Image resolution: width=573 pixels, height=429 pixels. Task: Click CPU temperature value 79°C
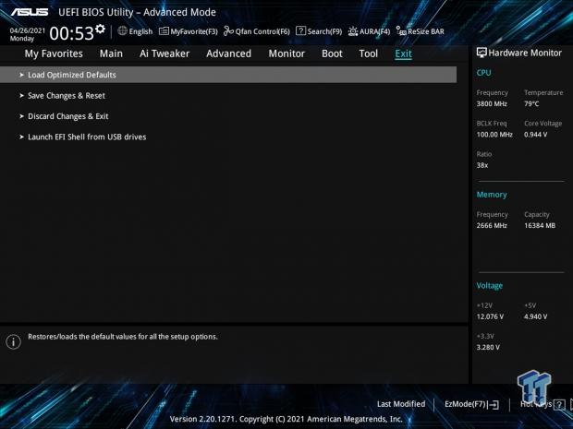[x=531, y=104]
